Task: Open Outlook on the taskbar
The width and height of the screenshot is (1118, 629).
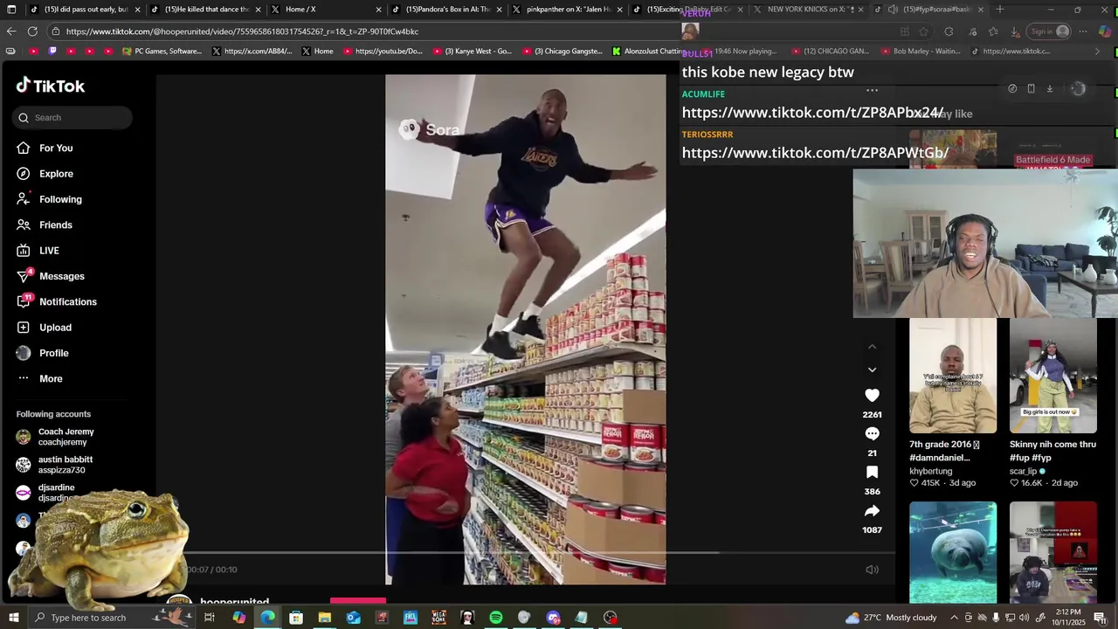Action: point(353,618)
